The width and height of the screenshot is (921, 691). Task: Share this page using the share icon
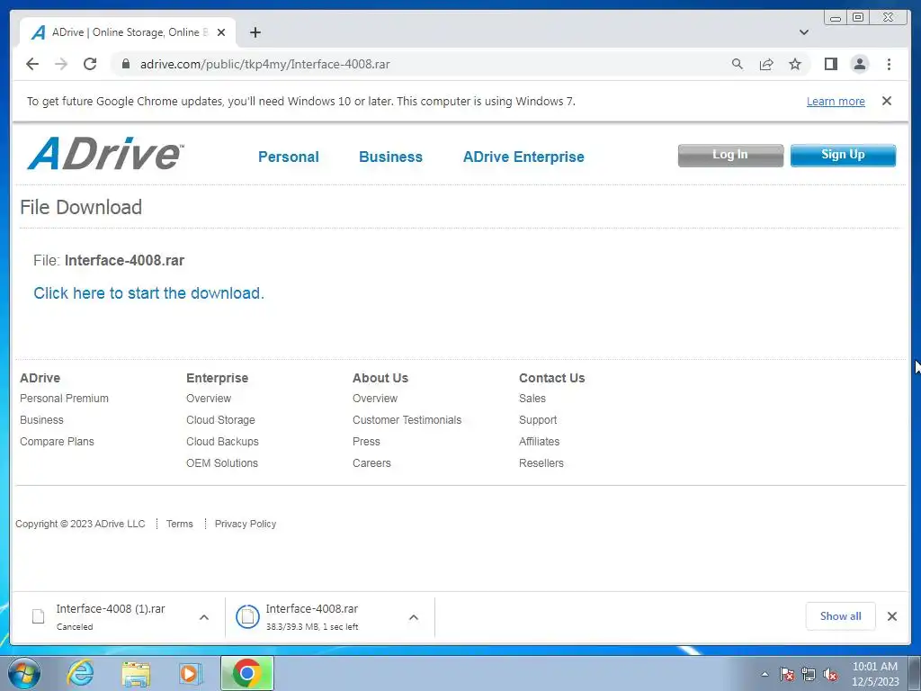766,64
